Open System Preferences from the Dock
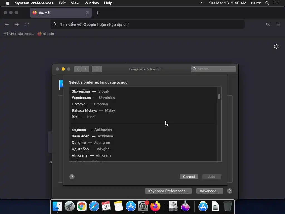This screenshot has width=285, height=214. (143, 206)
